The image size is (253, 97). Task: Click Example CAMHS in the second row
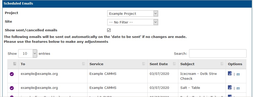click(103, 88)
